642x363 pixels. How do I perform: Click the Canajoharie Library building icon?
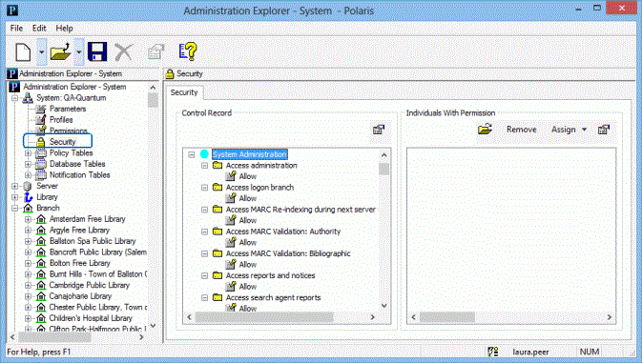tap(41, 296)
